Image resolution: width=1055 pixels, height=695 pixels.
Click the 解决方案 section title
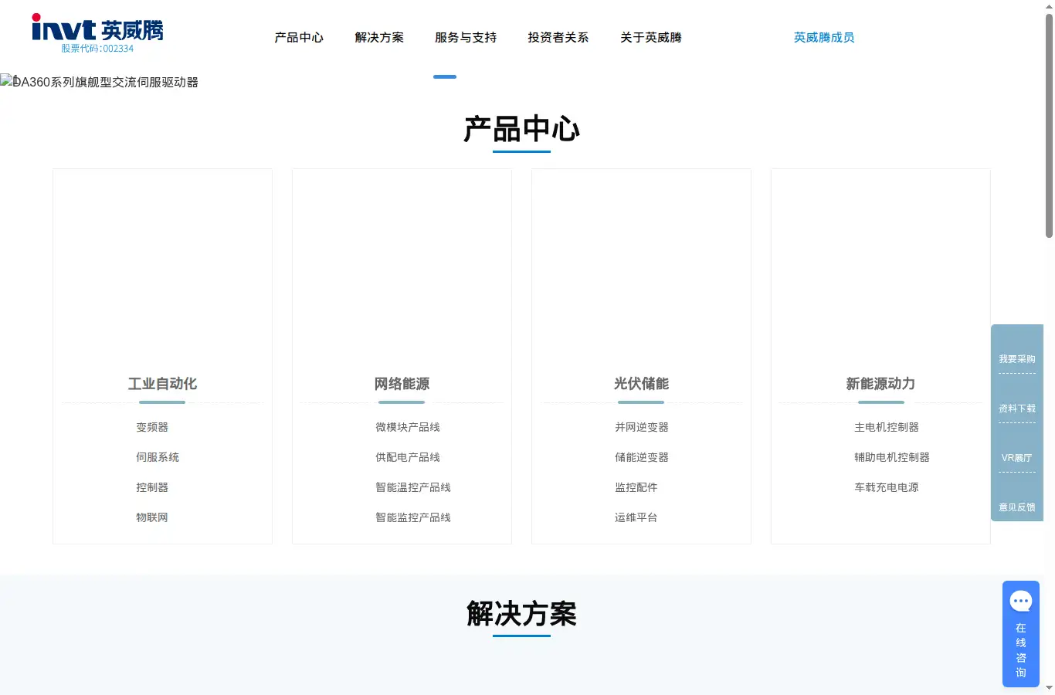point(522,614)
